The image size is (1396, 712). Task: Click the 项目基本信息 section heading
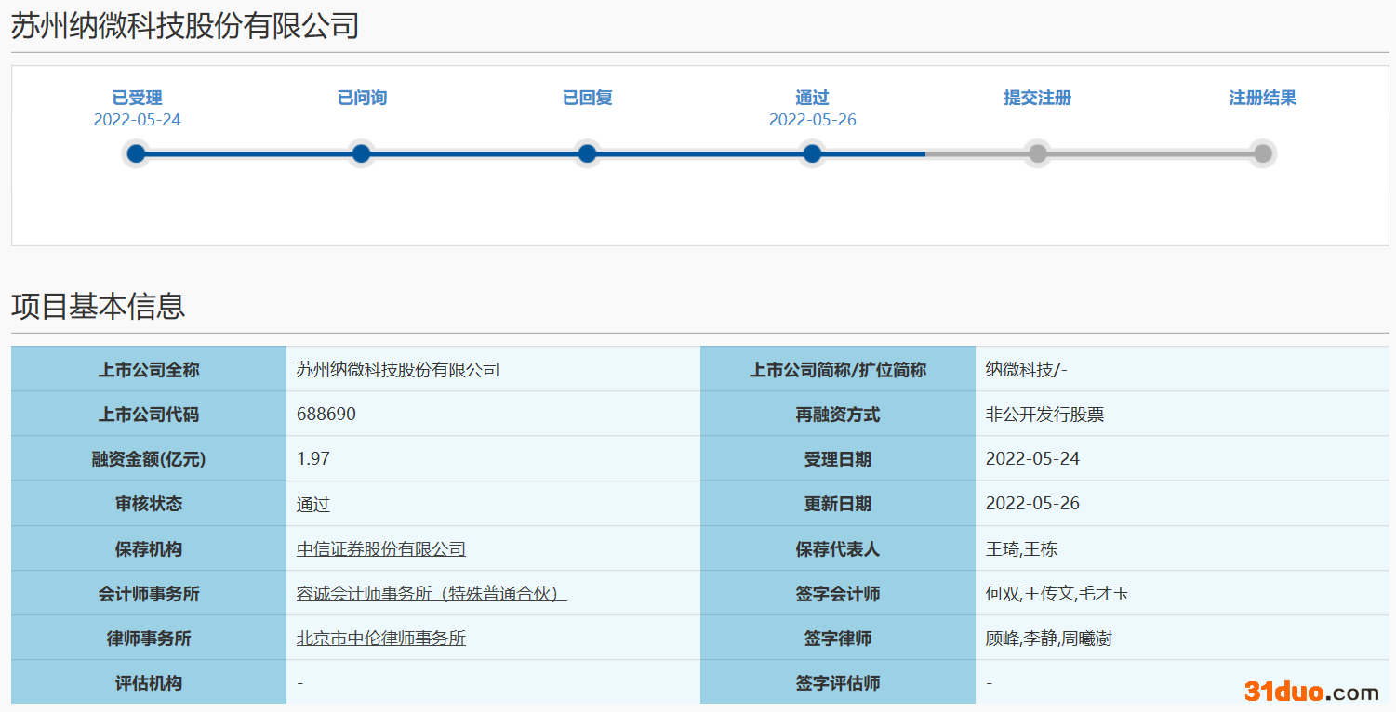98,306
